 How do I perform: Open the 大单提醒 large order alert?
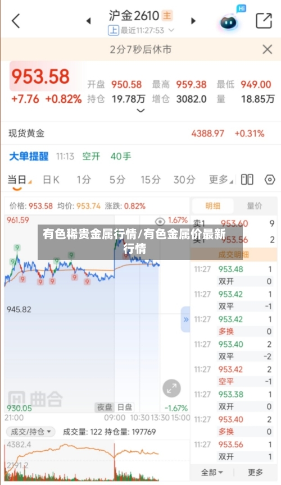(29, 156)
